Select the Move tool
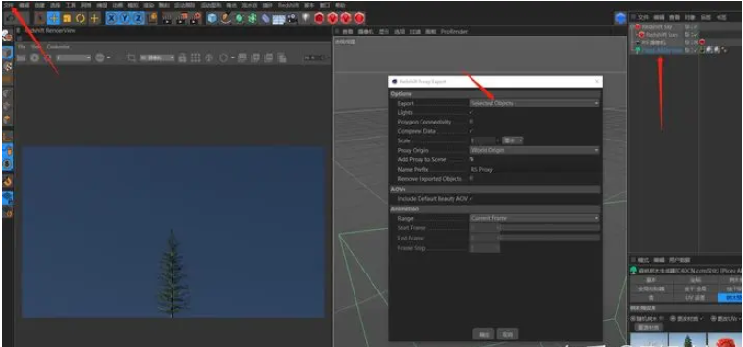Viewport: 743px width, 347px height. [x=54, y=18]
